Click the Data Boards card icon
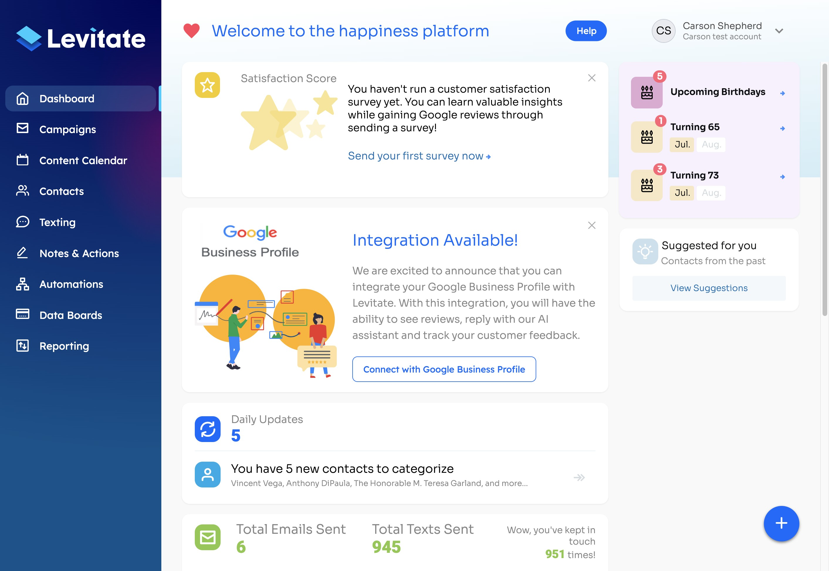 click(x=23, y=314)
